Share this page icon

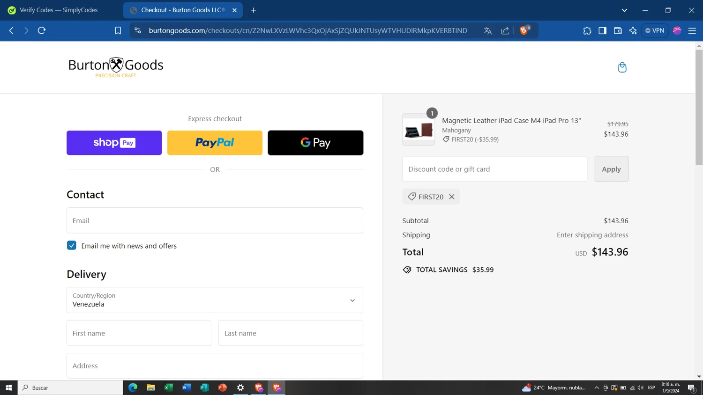[x=505, y=30]
